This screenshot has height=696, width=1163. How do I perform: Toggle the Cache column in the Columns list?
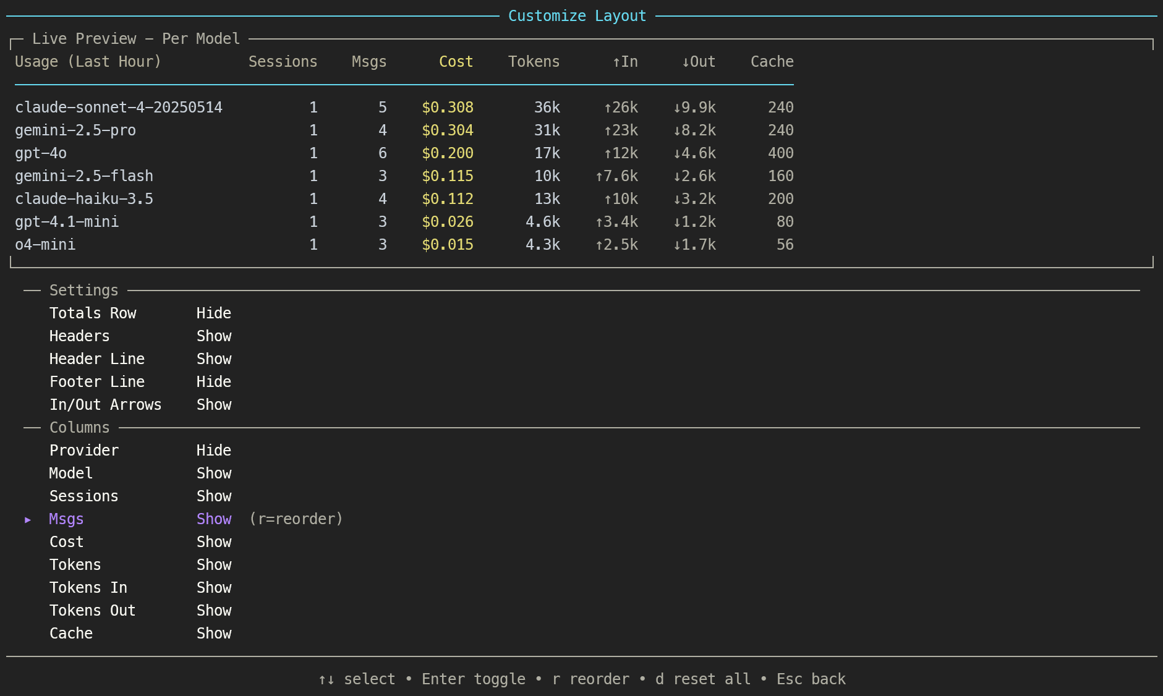[x=140, y=634]
